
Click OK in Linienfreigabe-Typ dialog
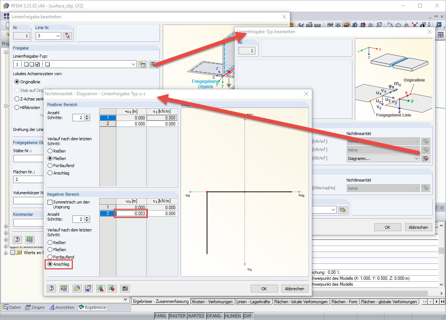388,227
